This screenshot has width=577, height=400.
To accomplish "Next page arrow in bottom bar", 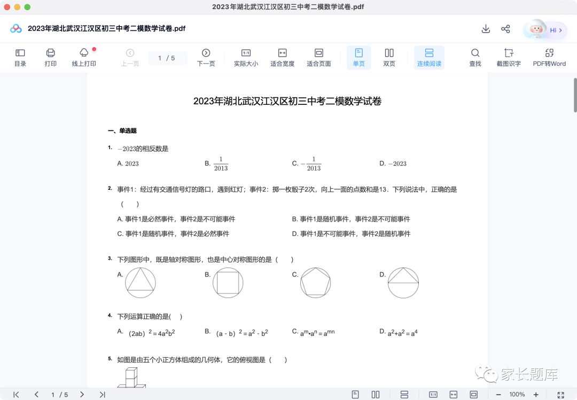I will 82,395.
